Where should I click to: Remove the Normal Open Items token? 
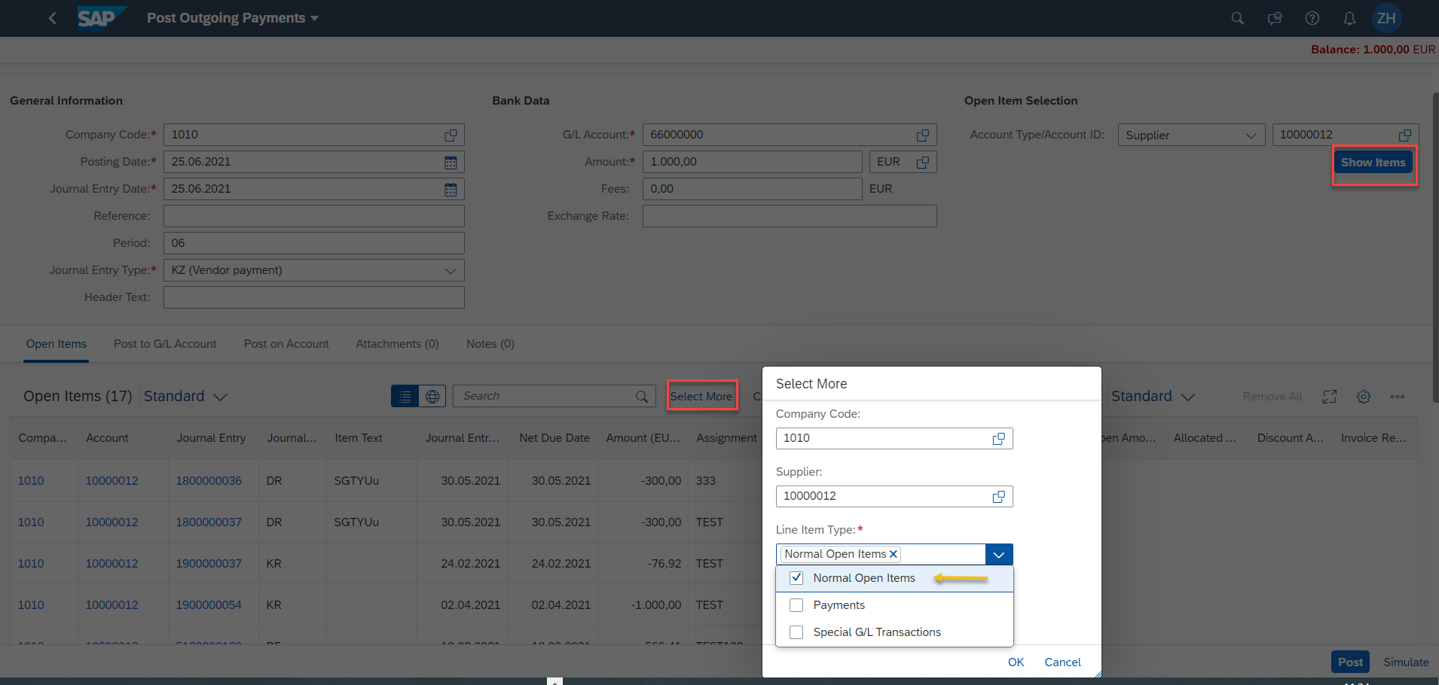pyautogui.click(x=894, y=554)
